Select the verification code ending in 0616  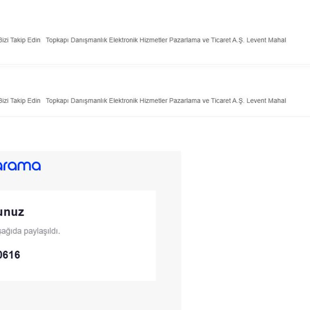point(10,255)
